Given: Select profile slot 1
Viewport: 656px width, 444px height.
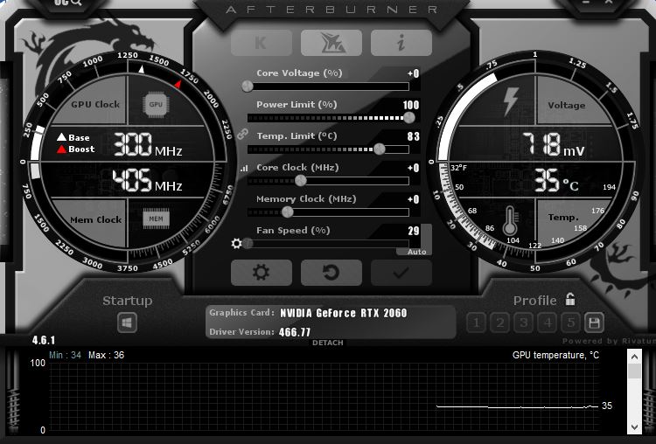Looking at the screenshot, I should click(x=476, y=323).
